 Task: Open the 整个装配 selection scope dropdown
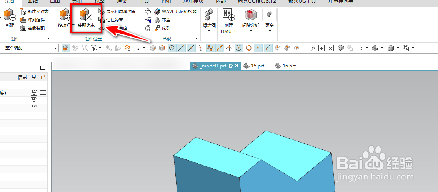32,48
